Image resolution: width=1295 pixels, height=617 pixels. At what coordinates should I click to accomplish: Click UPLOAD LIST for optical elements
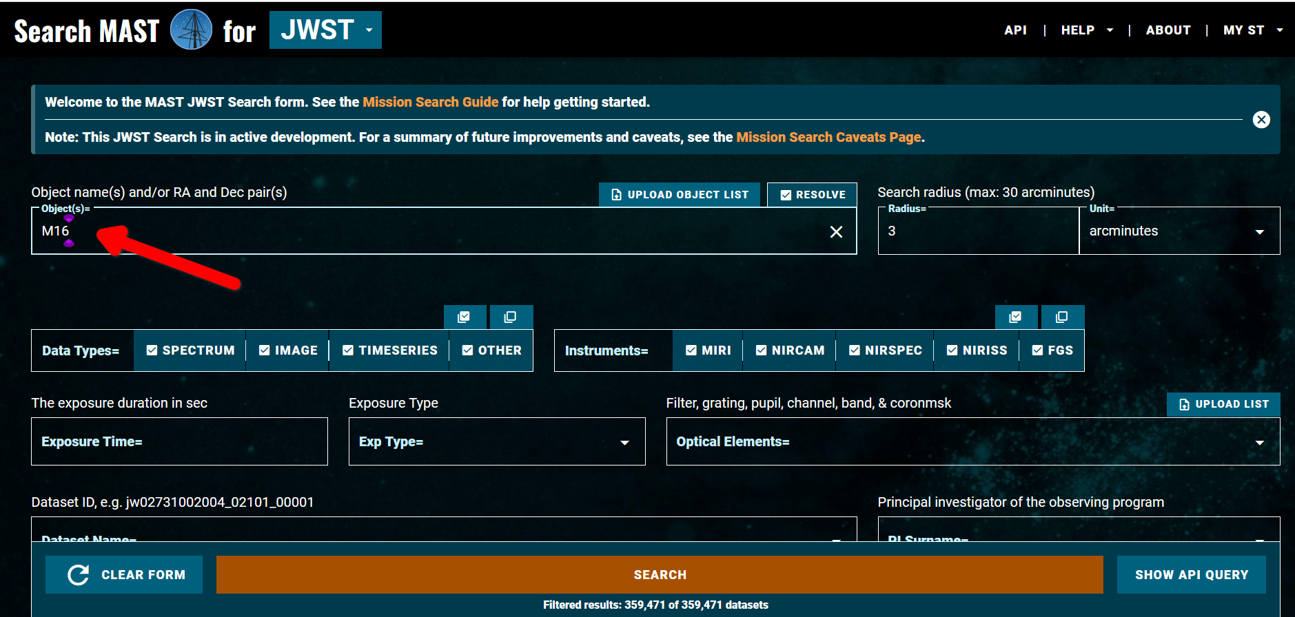tap(1223, 404)
